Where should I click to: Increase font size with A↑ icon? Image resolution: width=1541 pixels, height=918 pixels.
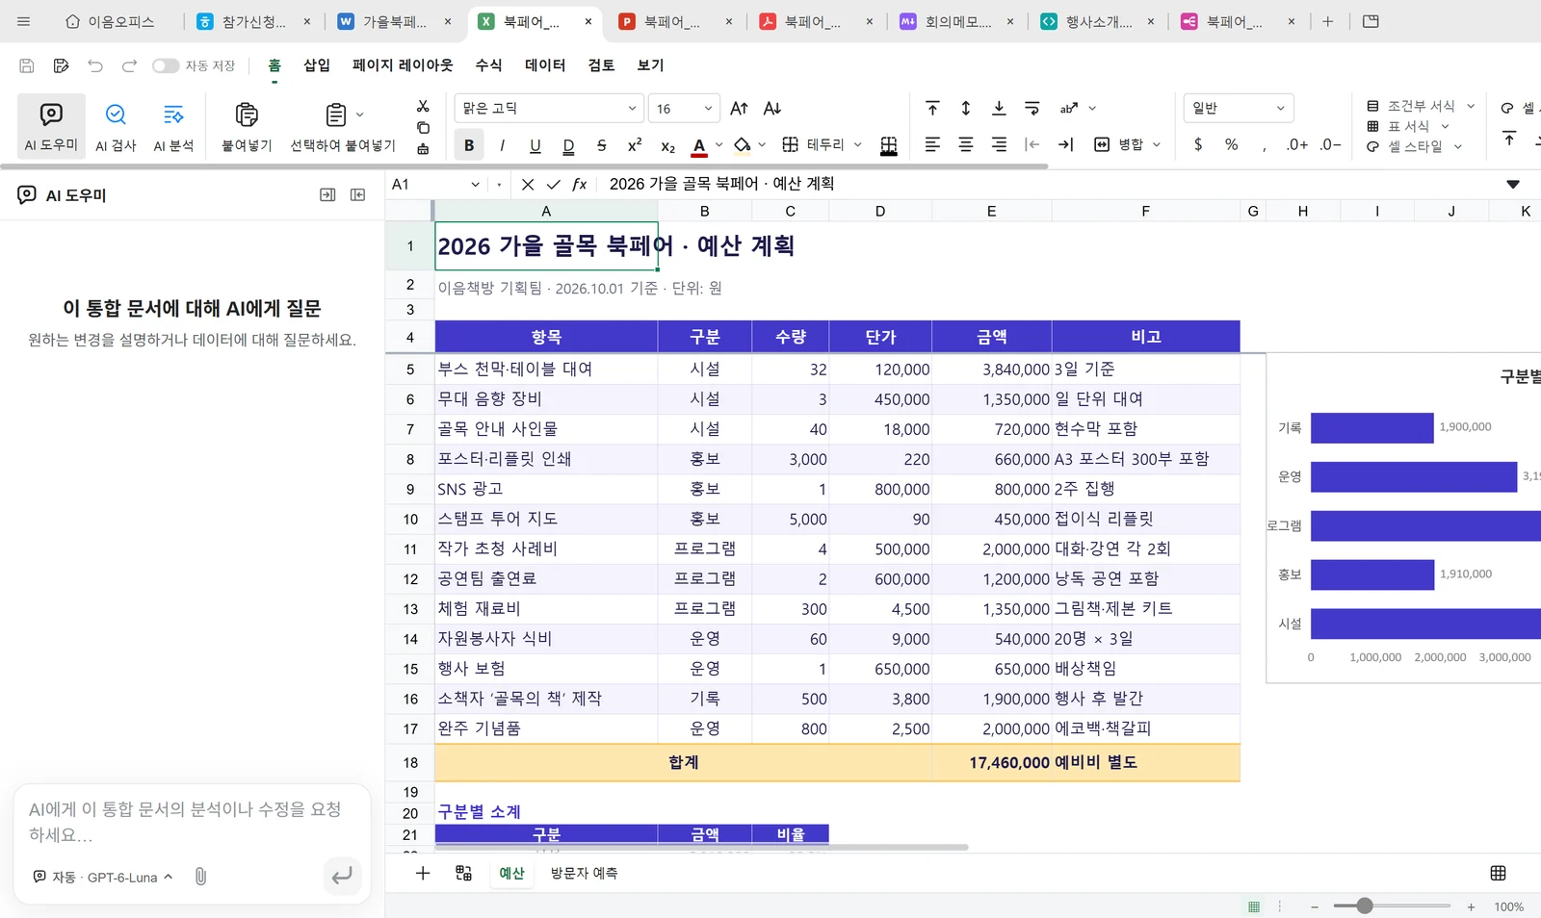740,109
